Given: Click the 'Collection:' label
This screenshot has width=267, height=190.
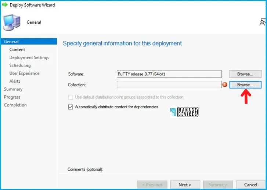Looking at the screenshot, I should pos(77,85).
